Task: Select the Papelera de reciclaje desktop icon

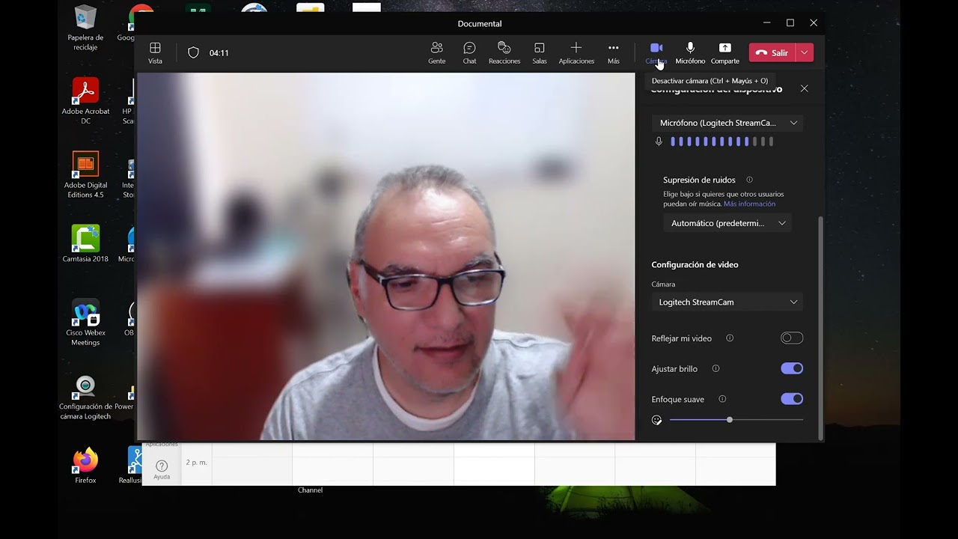Action: (85, 28)
